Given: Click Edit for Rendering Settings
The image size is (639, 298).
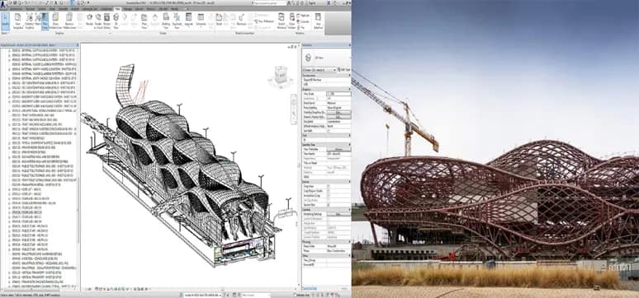Looking at the screenshot, I should [338, 214].
